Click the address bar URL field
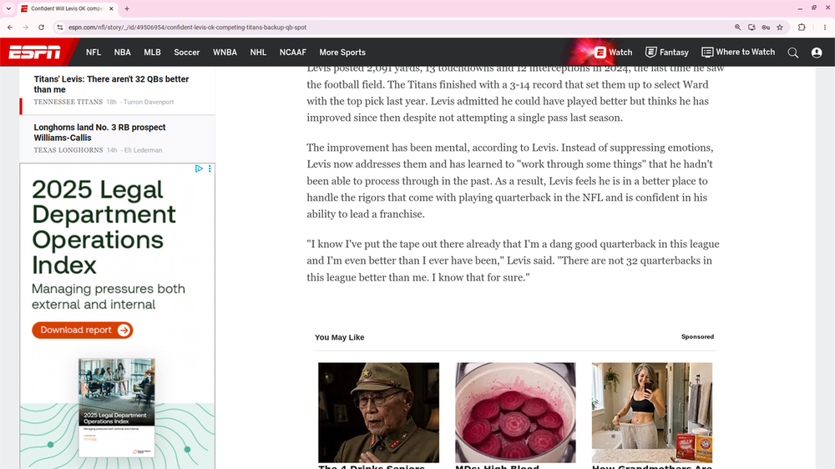835x469 pixels. (394, 28)
